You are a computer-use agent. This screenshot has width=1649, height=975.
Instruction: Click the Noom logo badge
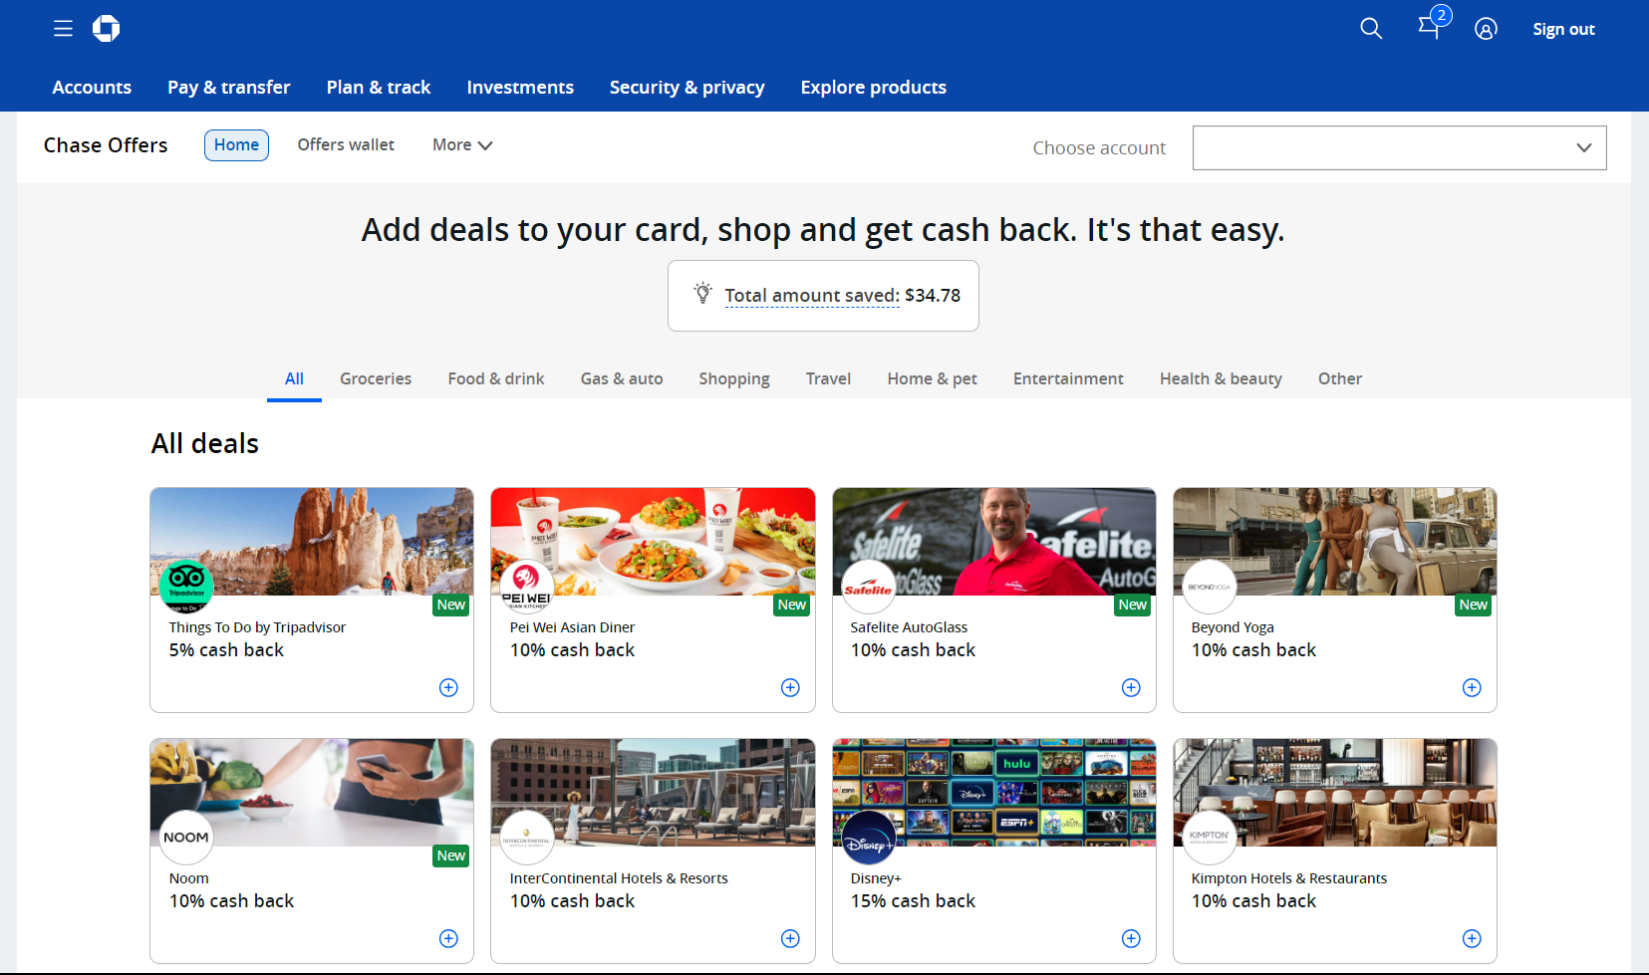click(x=186, y=837)
